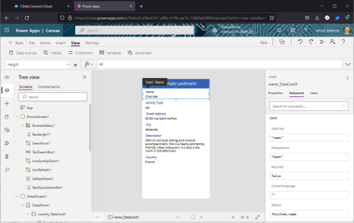Open the App checker stethoscope icon
The height and width of the screenshot is (223, 354).
click(282, 42)
